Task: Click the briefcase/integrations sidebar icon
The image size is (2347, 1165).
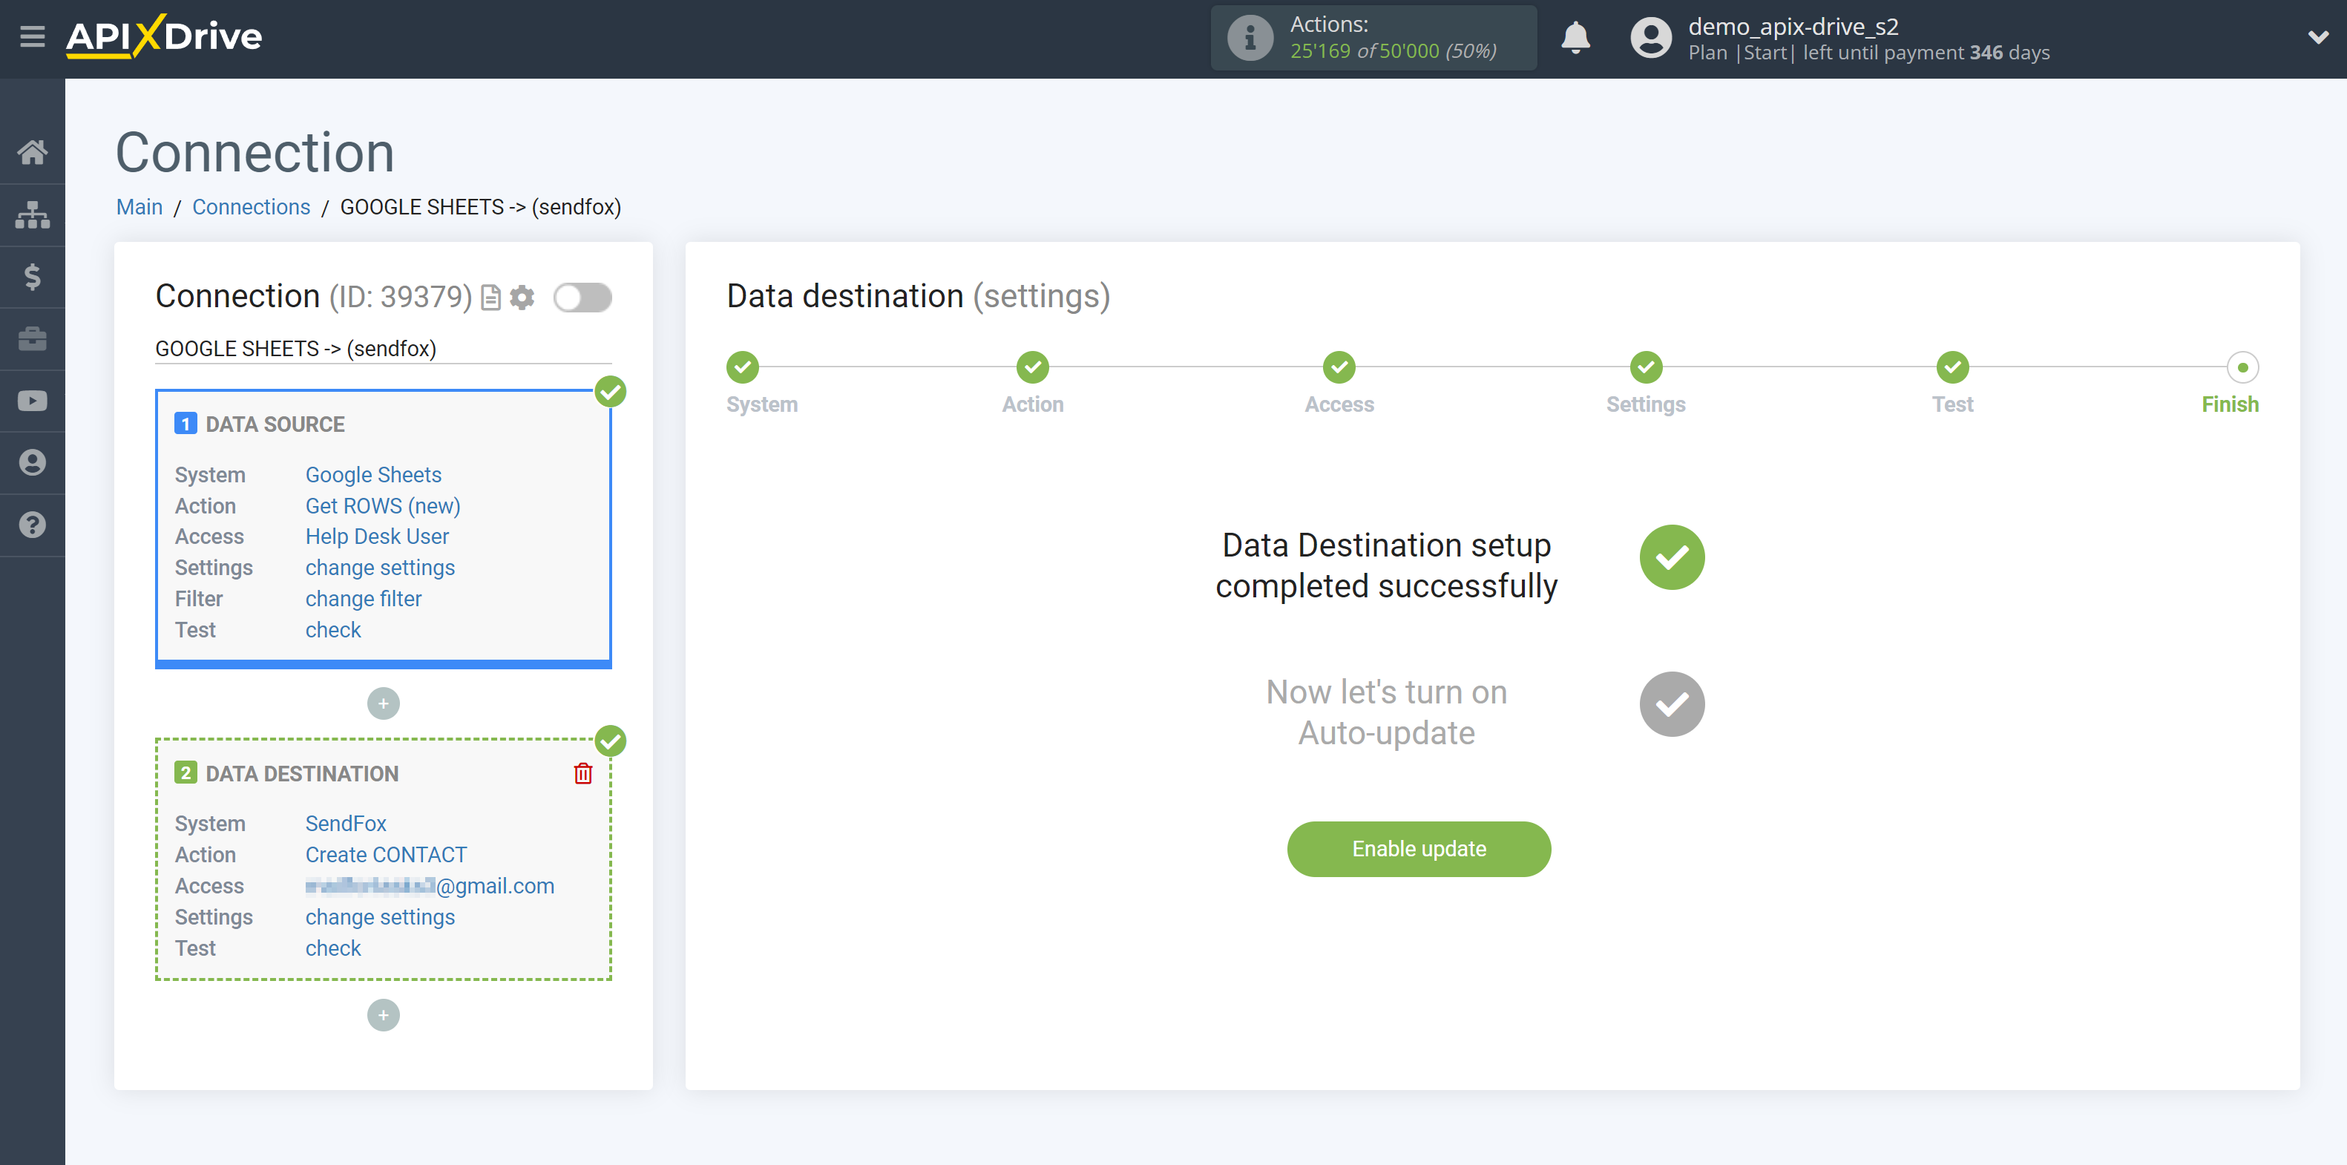Action: pyautogui.click(x=33, y=338)
